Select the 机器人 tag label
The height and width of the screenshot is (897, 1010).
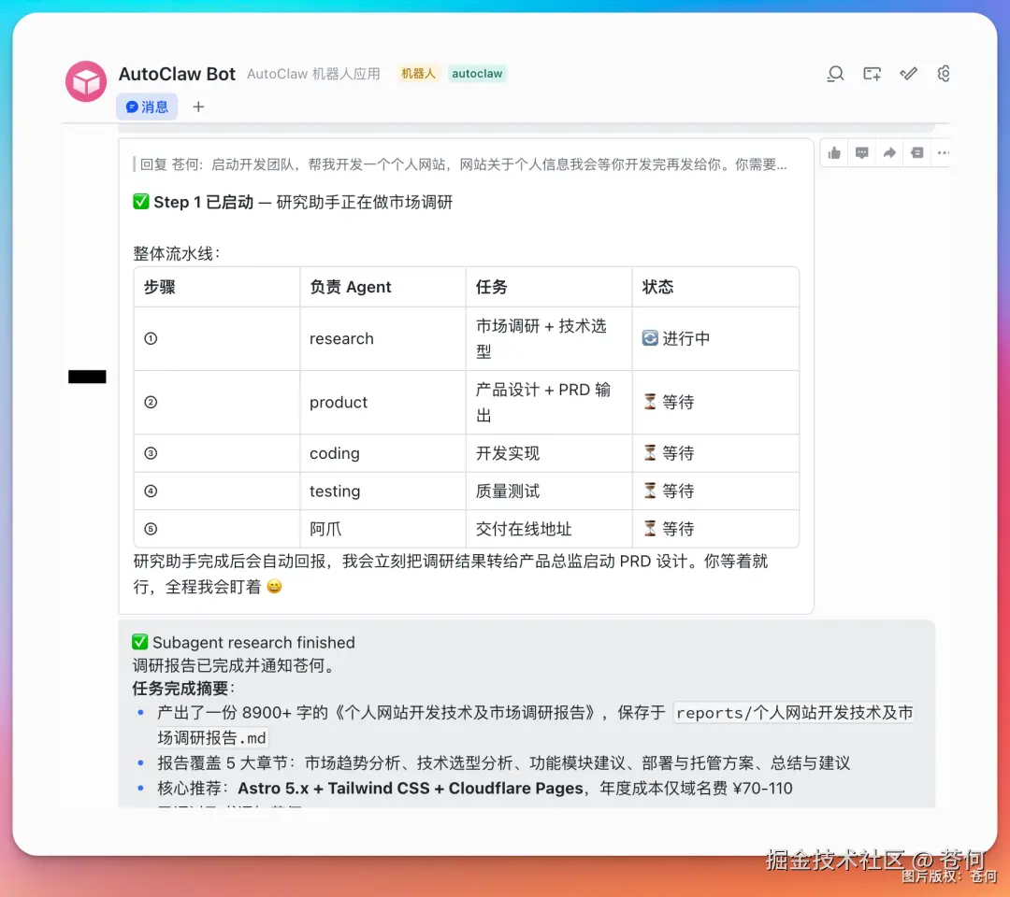pos(418,73)
